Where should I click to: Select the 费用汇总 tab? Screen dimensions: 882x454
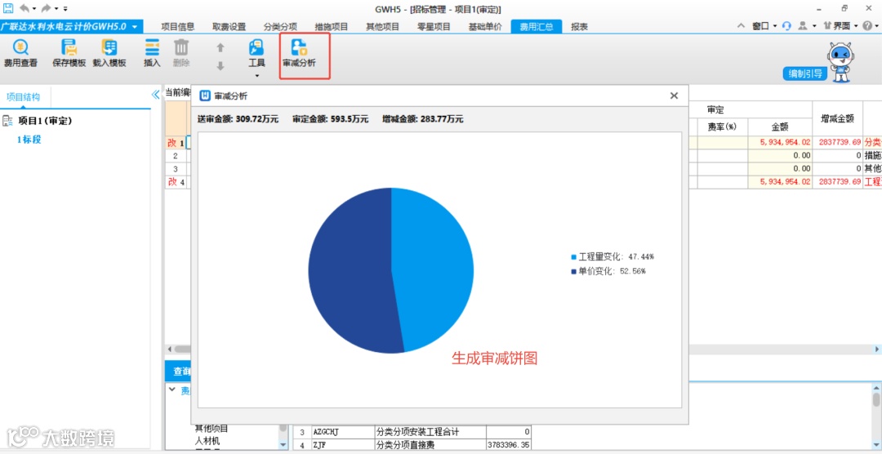pos(536,26)
